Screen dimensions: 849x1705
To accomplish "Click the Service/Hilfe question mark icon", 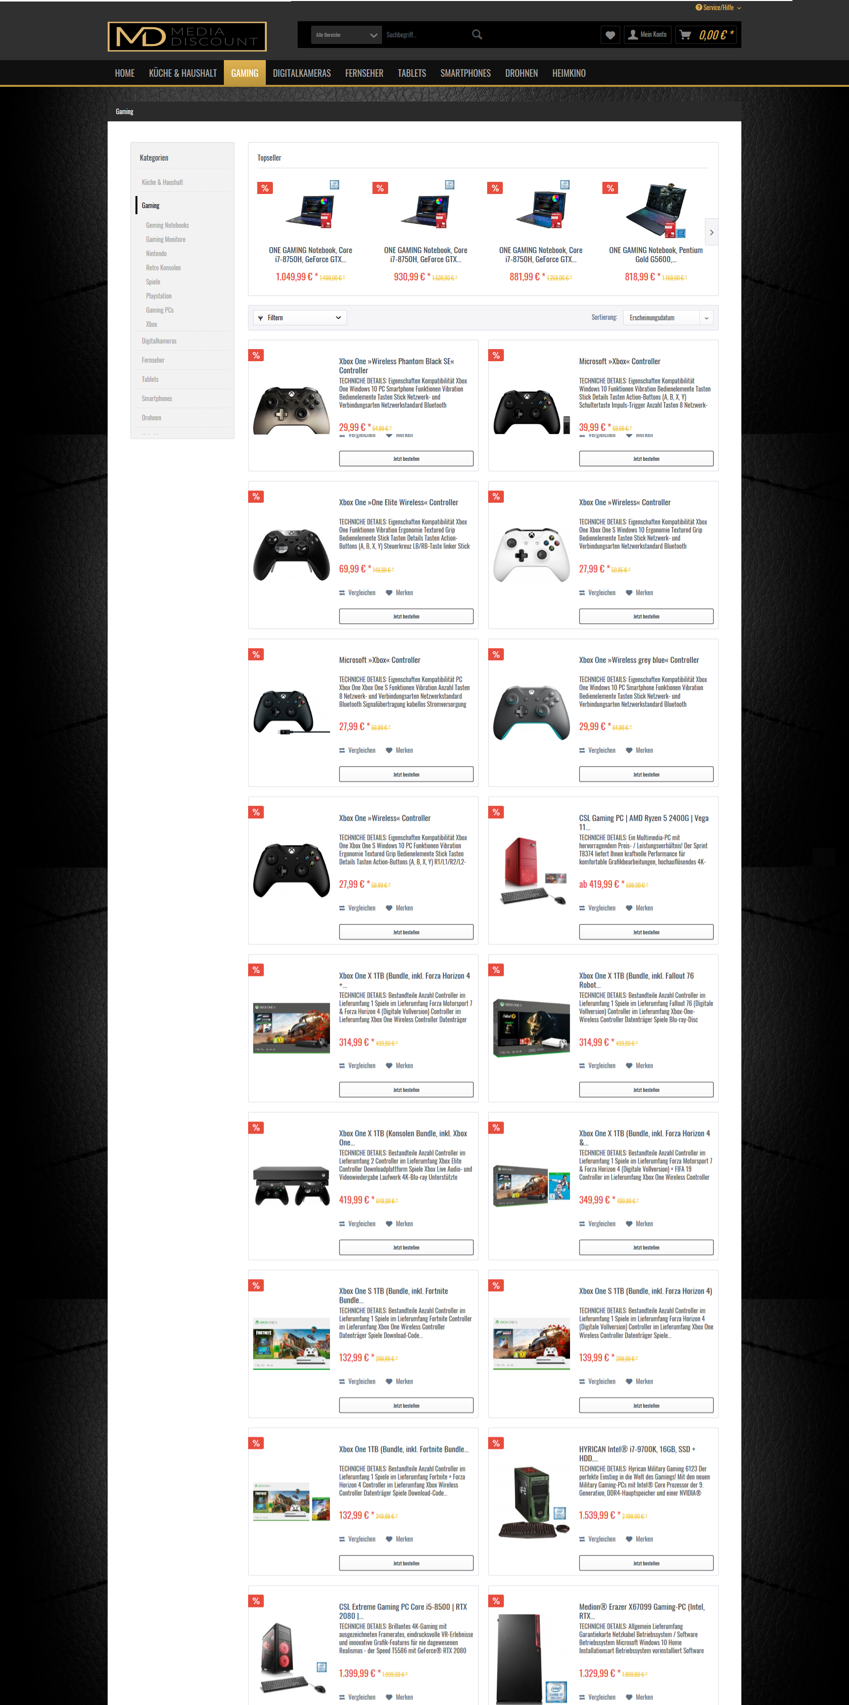I will pos(699,7).
